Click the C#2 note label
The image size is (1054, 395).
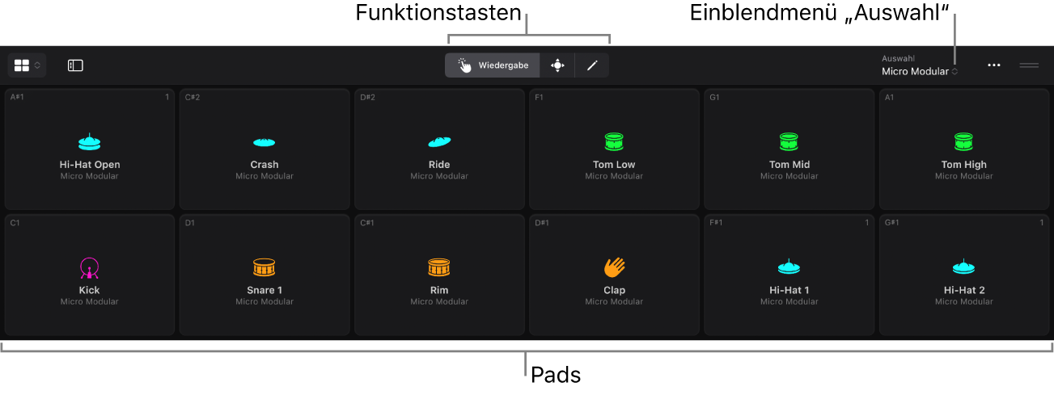(x=193, y=97)
